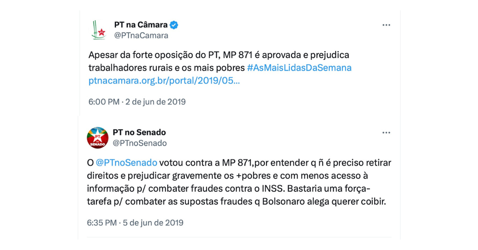
Task: Open timestamp 6:35 PM 5 de jun de 2019
Action: (x=135, y=223)
